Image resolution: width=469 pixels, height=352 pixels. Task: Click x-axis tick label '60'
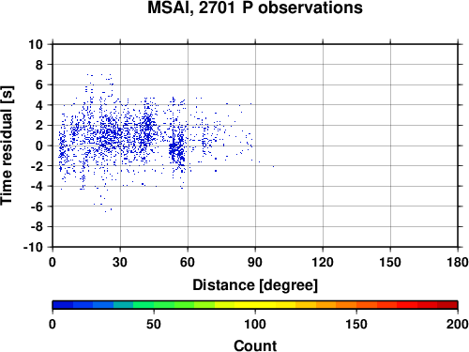click(x=188, y=262)
